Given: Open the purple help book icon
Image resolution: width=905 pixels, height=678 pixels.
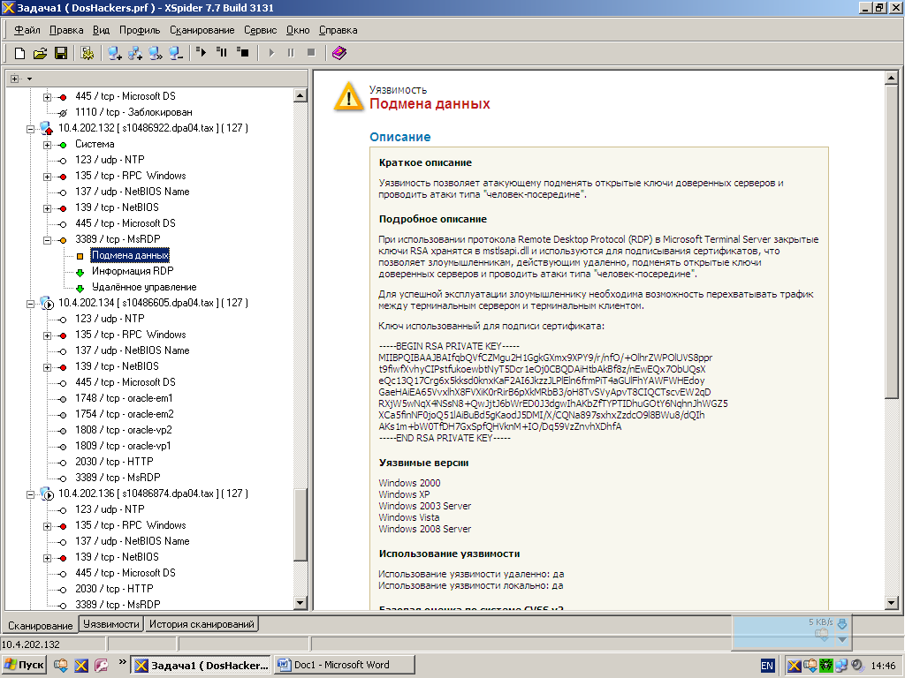Looking at the screenshot, I should [339, 54].
